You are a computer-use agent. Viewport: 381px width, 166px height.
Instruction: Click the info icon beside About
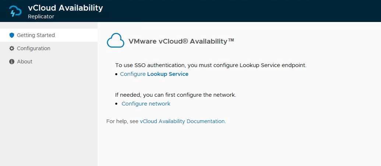coord(12,62)
